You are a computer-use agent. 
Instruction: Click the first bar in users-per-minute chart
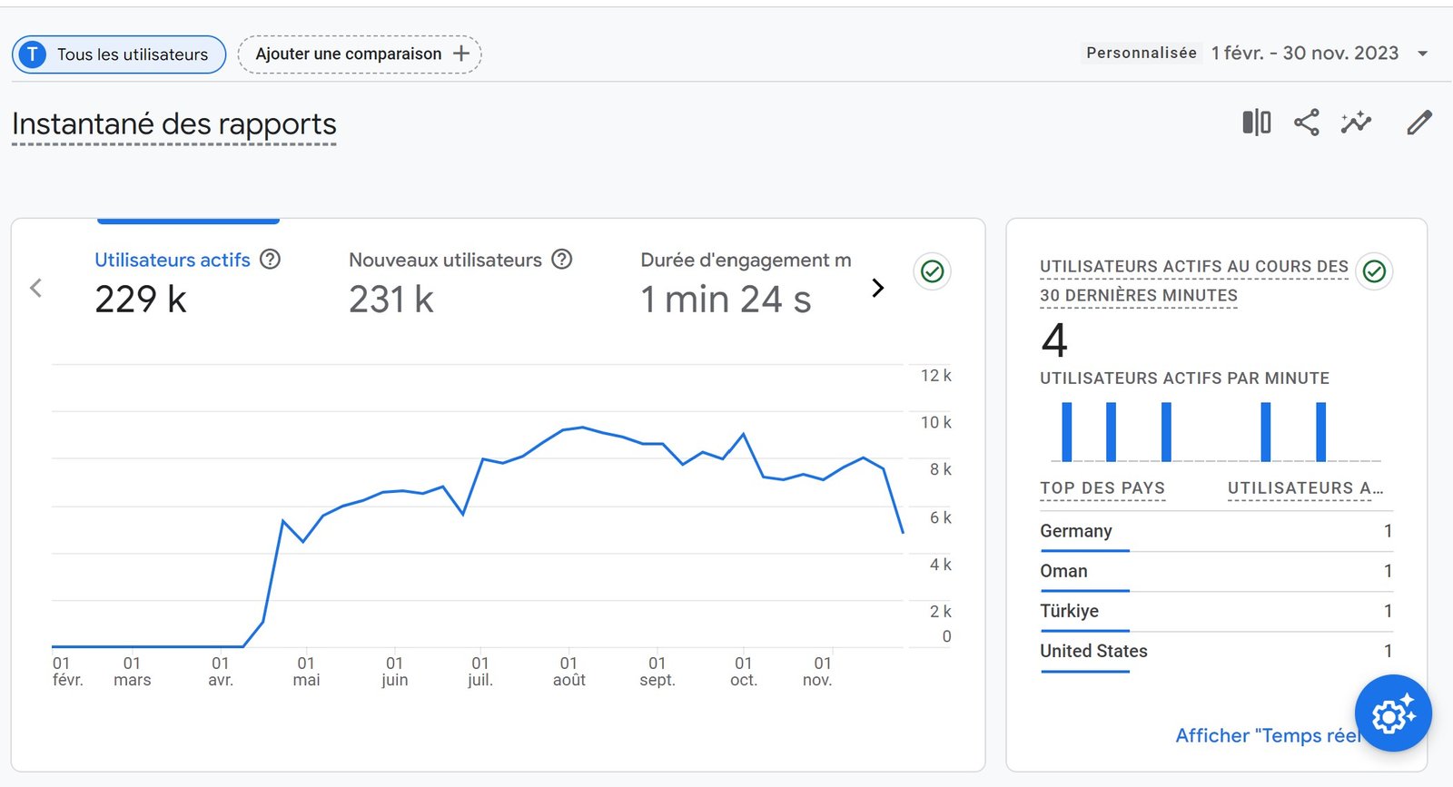coord(1067,432)
